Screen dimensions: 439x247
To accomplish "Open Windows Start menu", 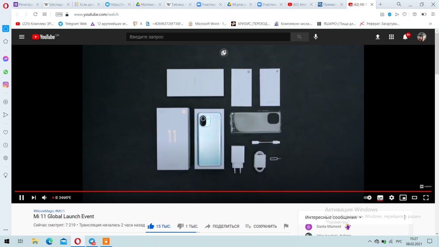I will click(x=7, y=242).
